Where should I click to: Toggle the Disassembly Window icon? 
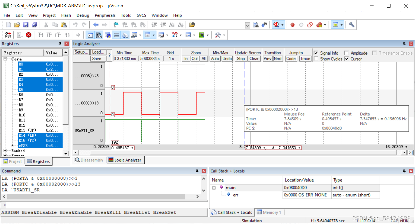[99, 35]
